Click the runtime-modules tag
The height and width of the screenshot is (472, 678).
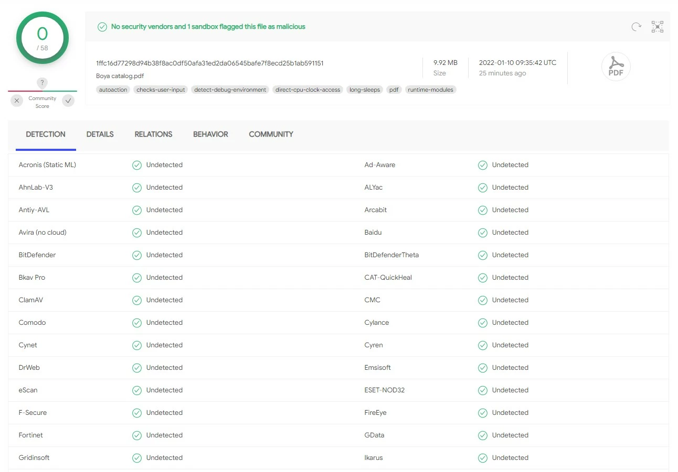click(x=430, y=90)
